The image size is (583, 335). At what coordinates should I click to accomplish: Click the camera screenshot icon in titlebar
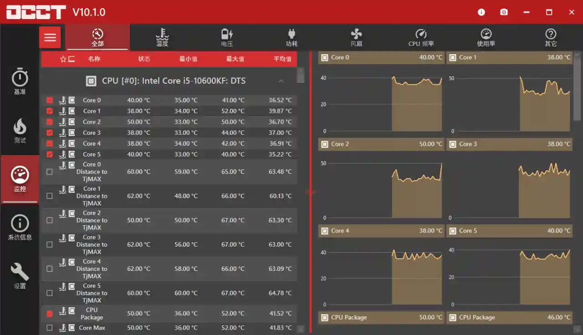504,12
